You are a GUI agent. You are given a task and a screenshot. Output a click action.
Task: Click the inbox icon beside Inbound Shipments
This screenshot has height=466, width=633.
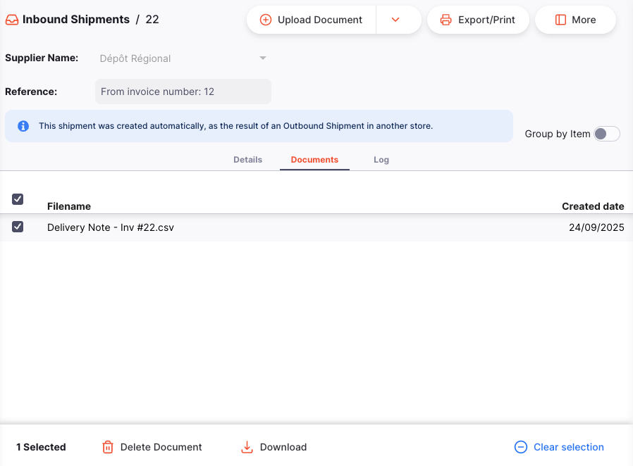(x=11, y=19)
